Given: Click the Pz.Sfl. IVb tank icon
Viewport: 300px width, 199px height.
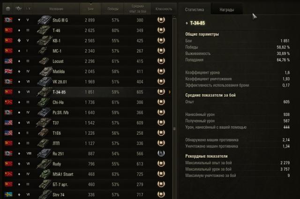Looking at the screenshot, I should point(45,112).
